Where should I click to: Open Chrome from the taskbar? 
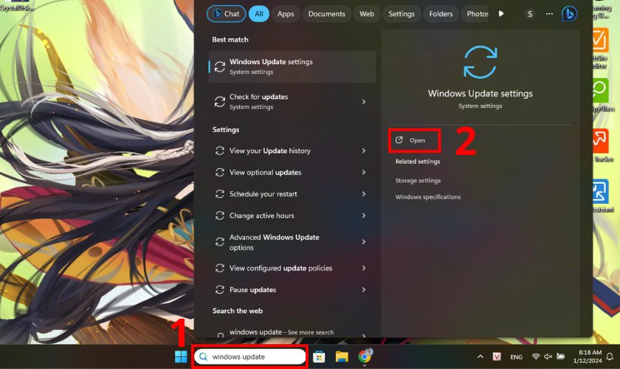point(365,356)
